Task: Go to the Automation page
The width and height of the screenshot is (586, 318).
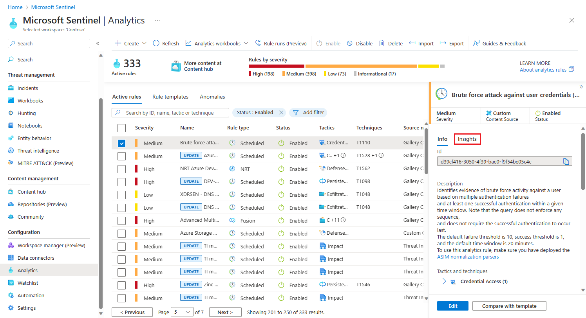Action: 31,295
